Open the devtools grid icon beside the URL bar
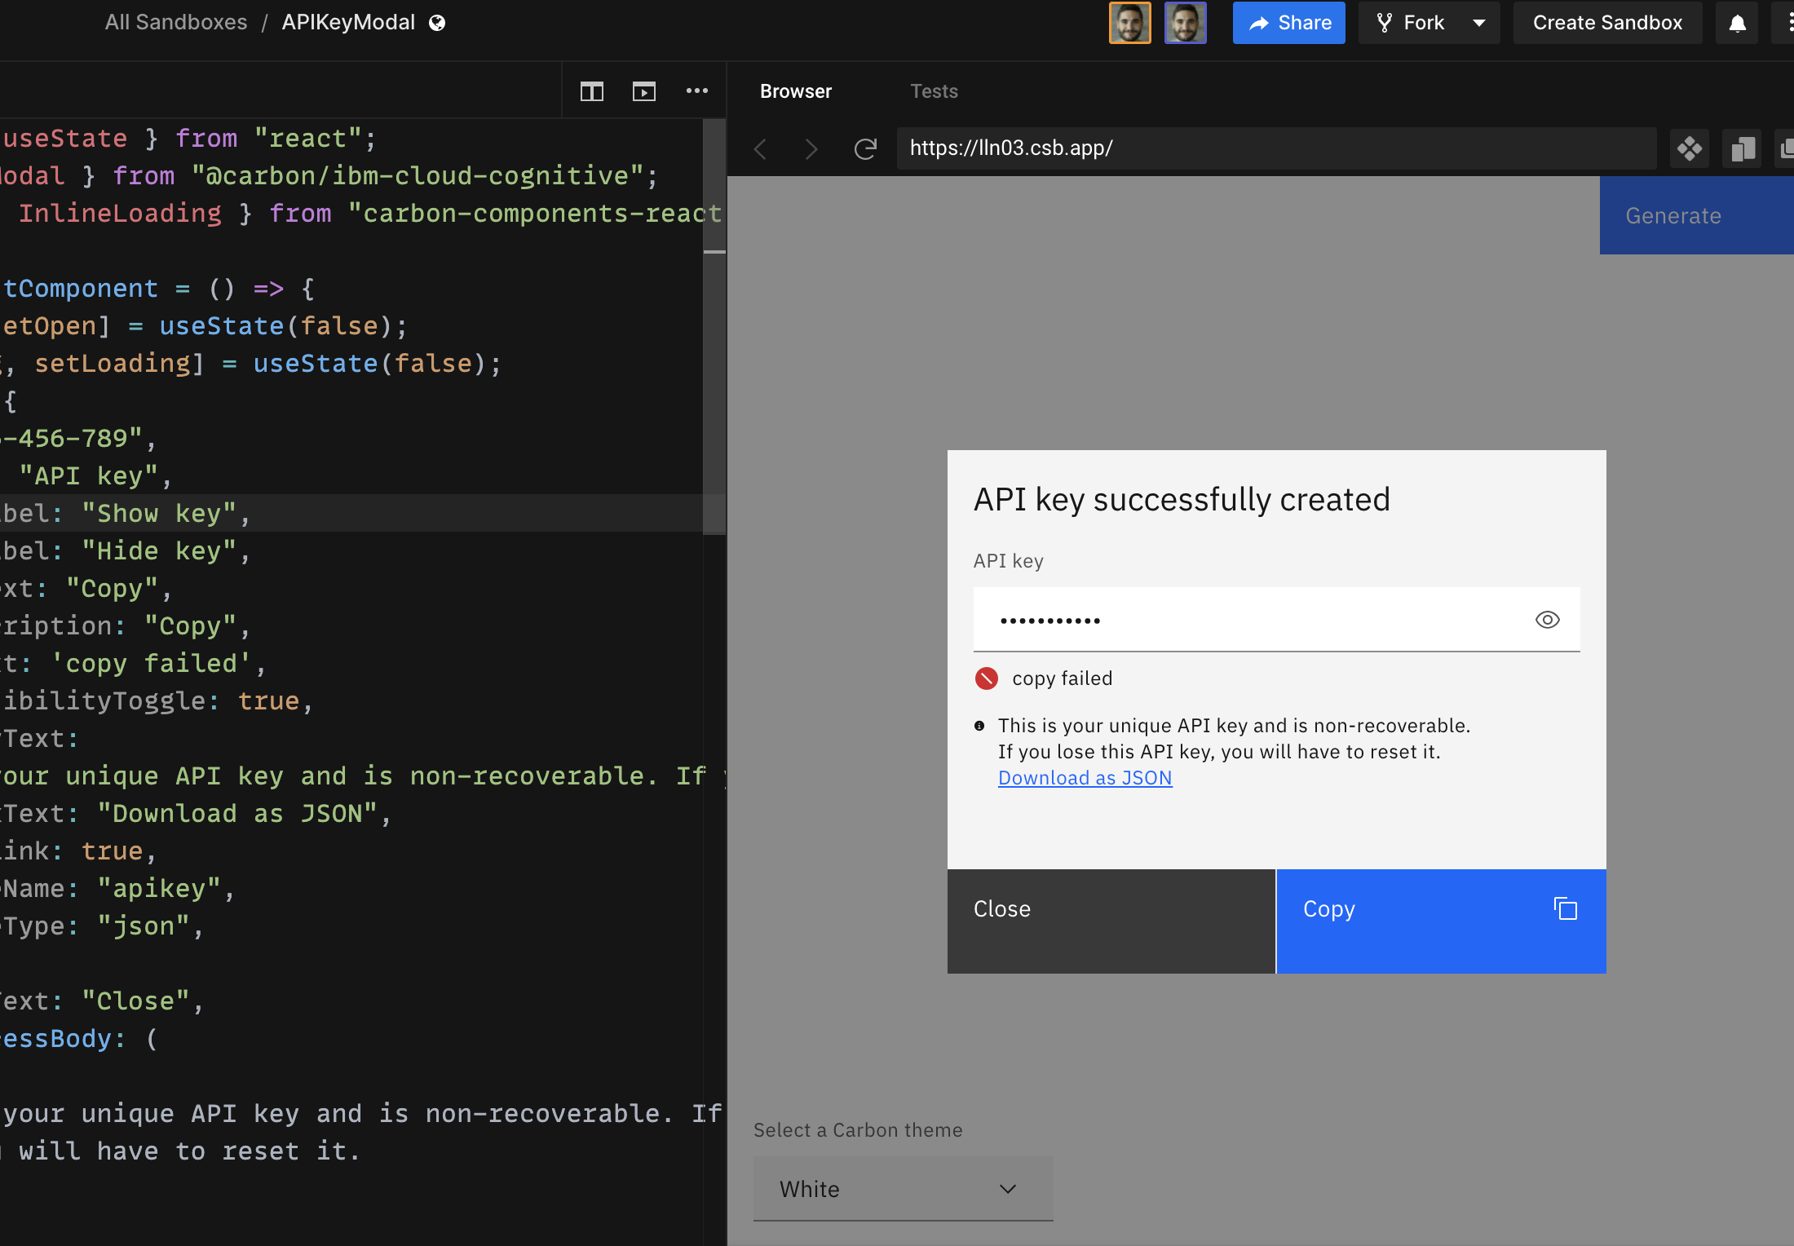This screenshot has width=1794, height=1246. [1689, 148]
